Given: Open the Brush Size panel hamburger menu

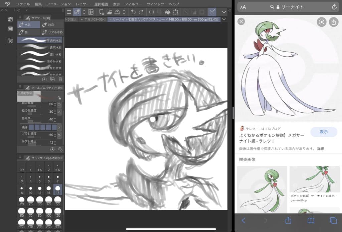Looking at the screenshot, I should click(x=20, y=157).
